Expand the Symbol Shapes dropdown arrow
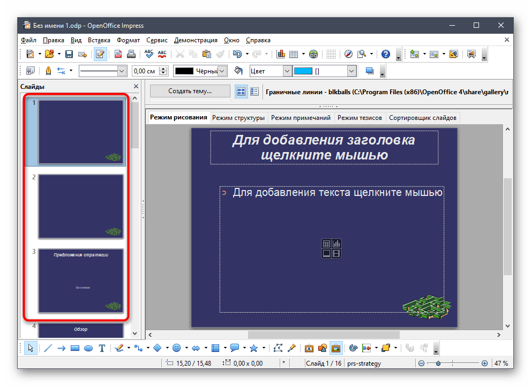 click(186, 348)
